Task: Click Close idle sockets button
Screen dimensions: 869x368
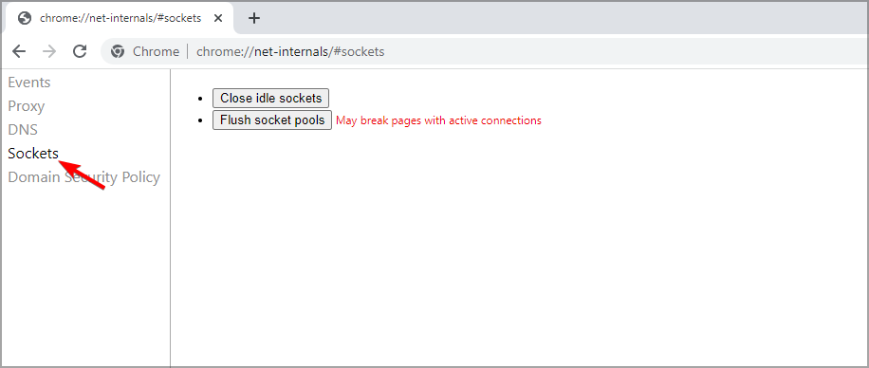Action: click(271, 98)
